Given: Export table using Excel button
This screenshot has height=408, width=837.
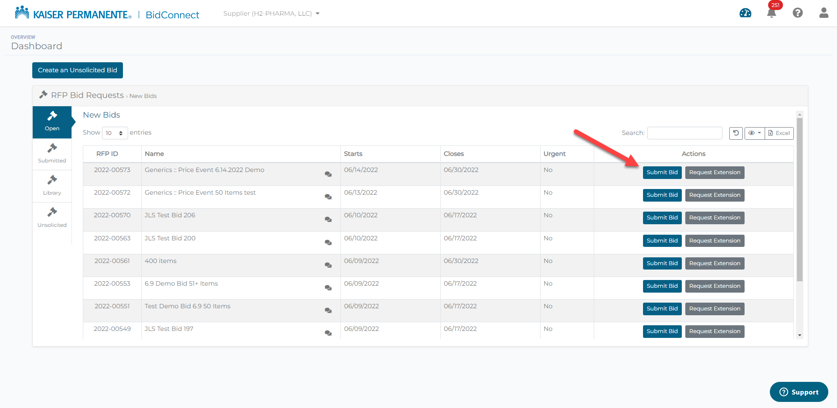Looking at the screenshot, I should point(779,133).
